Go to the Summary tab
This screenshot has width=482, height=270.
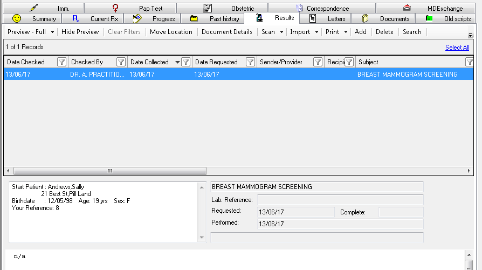[x=32, y=18]
